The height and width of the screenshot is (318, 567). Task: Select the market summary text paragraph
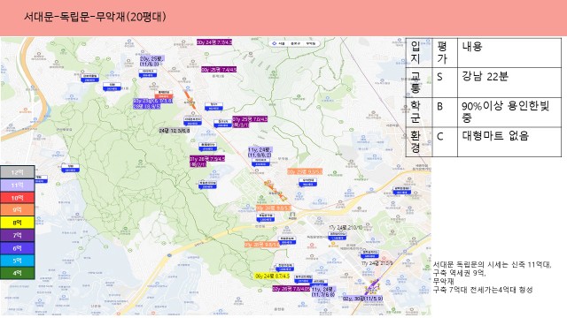point(493,277)
